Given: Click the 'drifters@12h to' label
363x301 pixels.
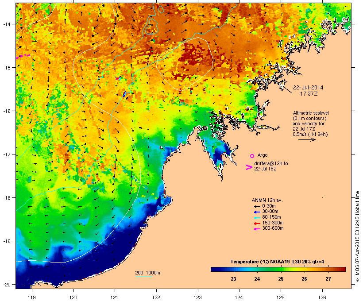Looking at the screenshot, I should pyautogui.click(x=271, y=163).
